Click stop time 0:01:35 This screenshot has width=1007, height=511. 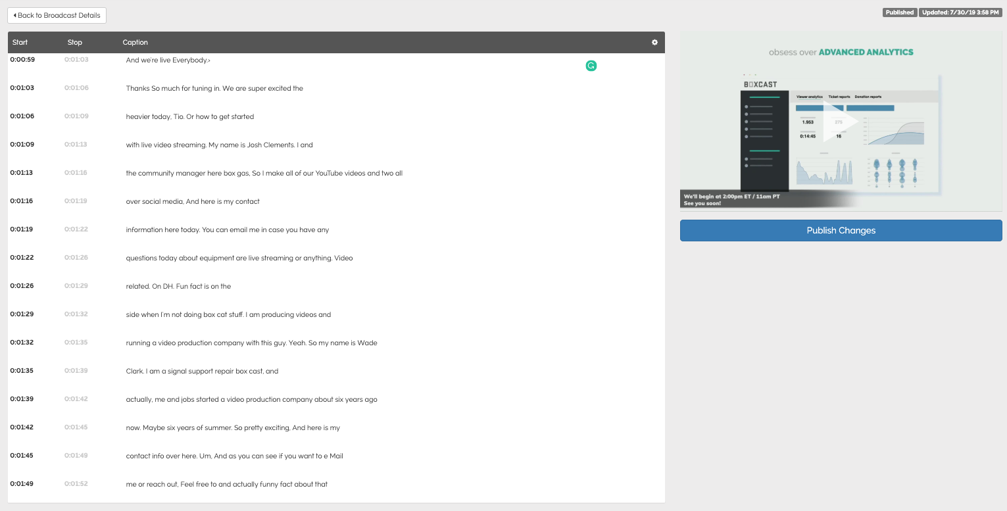[76, 343]
